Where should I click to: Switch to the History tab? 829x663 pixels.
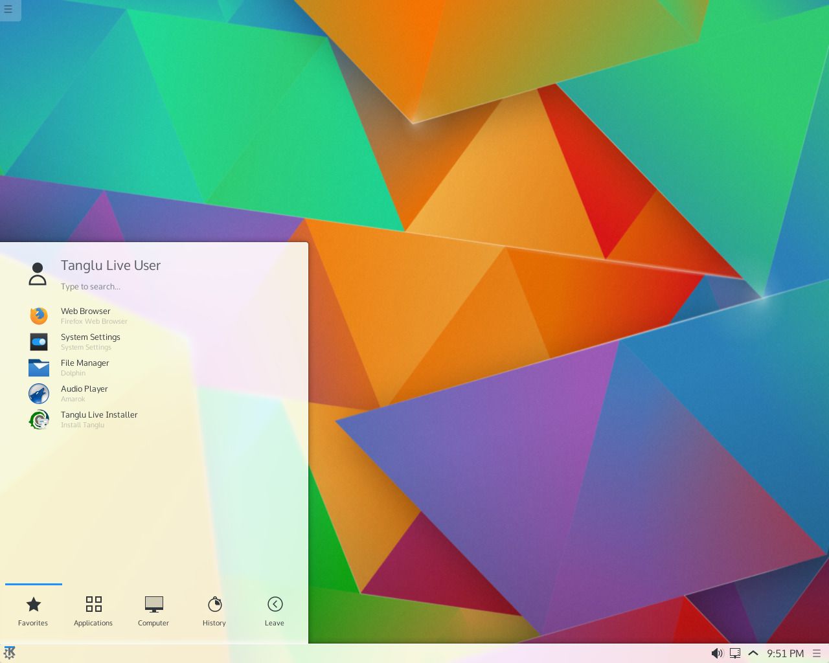(x=214, y=611)
